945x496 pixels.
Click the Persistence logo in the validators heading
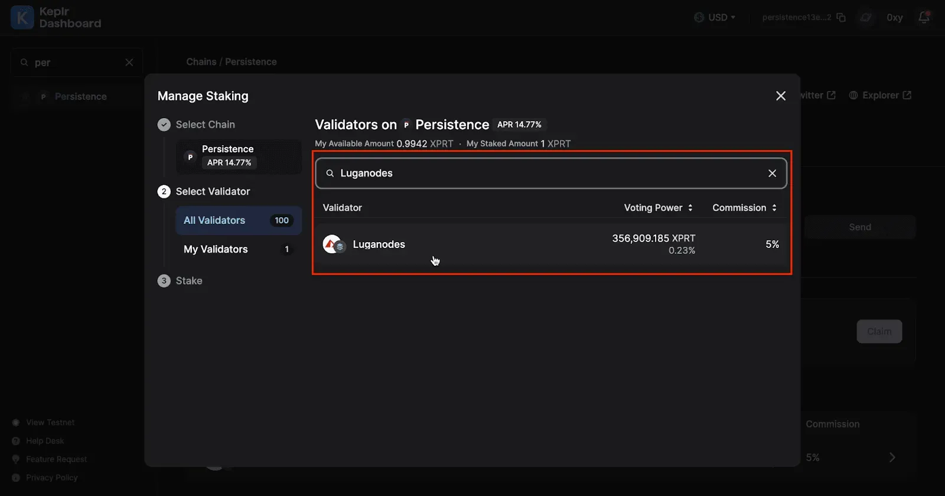406,125
